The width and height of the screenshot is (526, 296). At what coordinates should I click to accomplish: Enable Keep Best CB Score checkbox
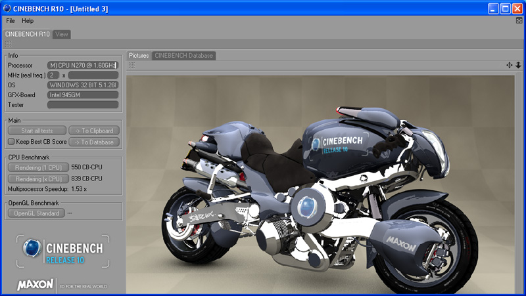click(11, 142)
